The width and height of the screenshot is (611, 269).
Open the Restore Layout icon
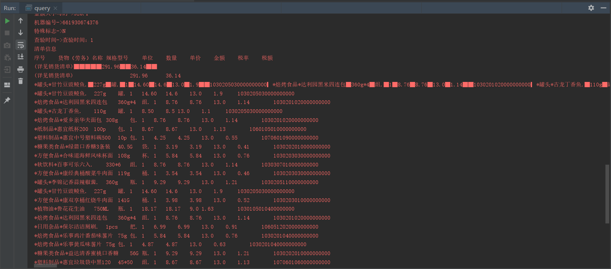click(7, 85)
